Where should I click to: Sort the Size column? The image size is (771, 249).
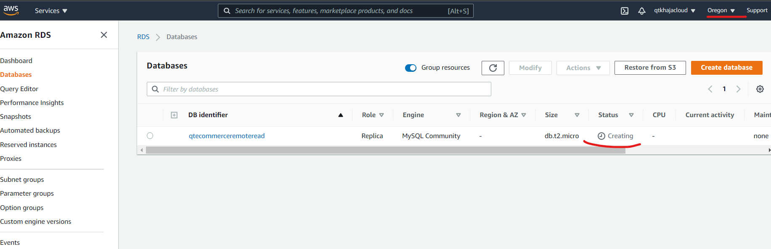pyautogui.click(x=577, y=115)
